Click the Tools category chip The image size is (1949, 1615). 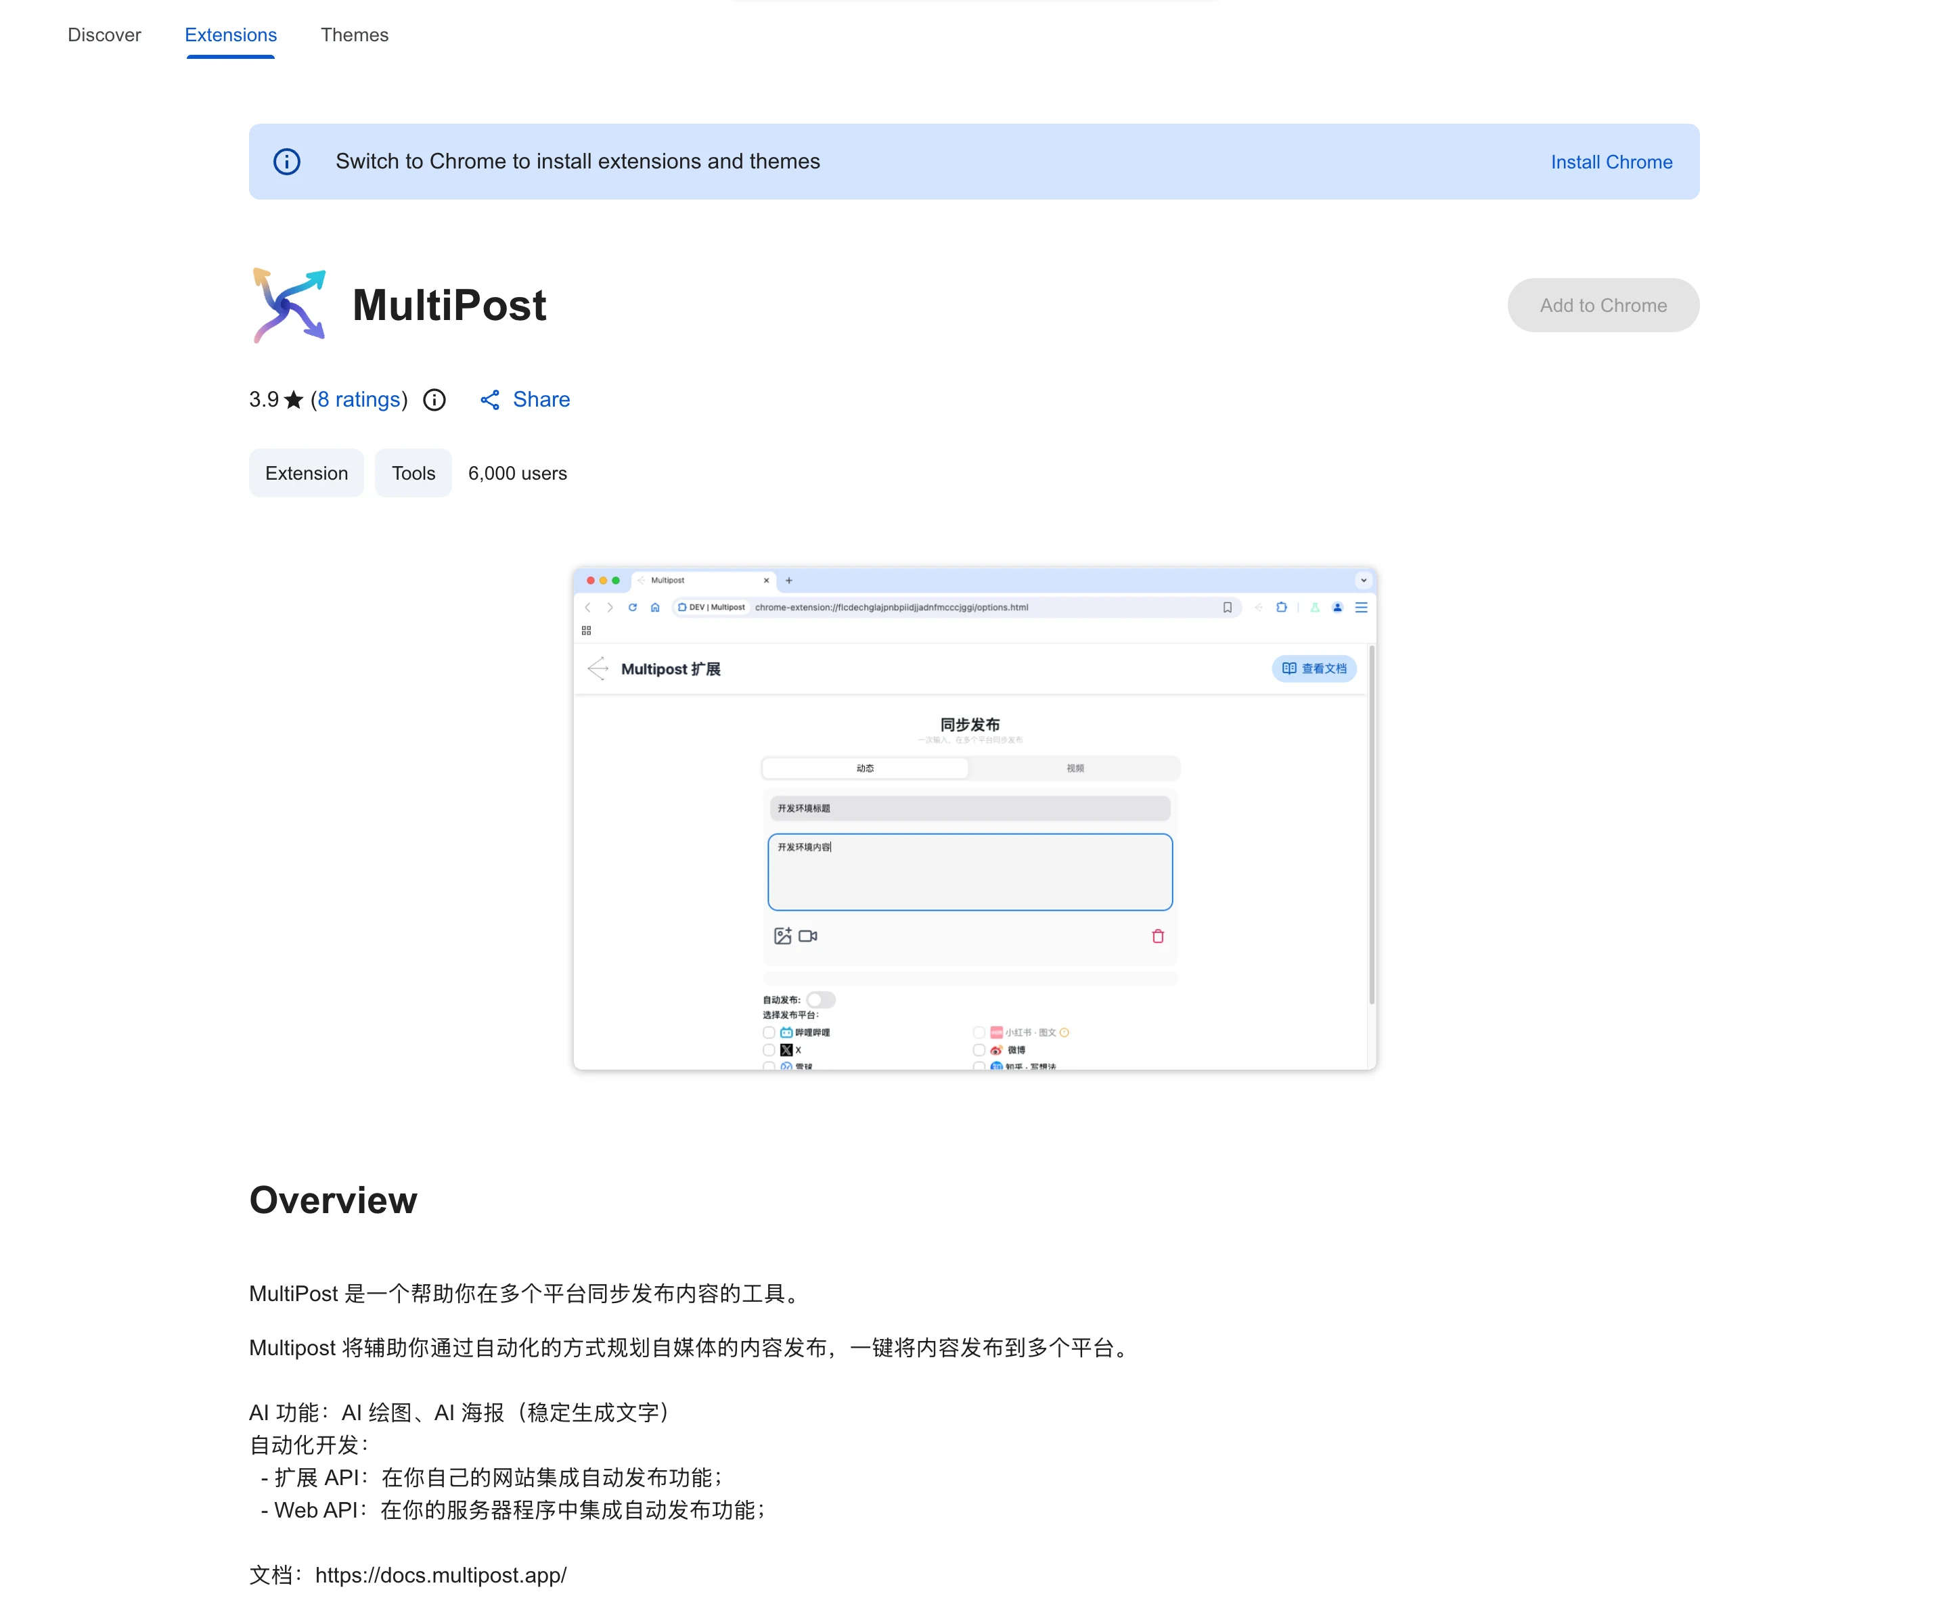pos(413,473)
